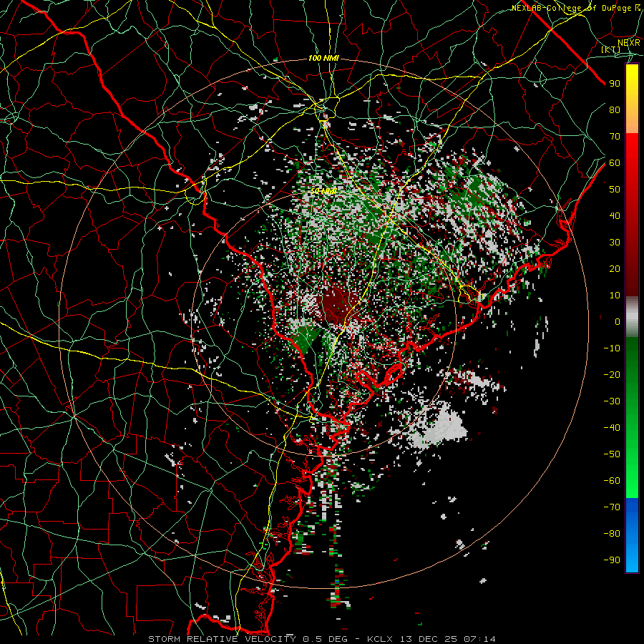Image resolution: width=644 pixels, height=644 pixels.
Task: Click the 20 value on the color scale
Action: pos(615,268)
